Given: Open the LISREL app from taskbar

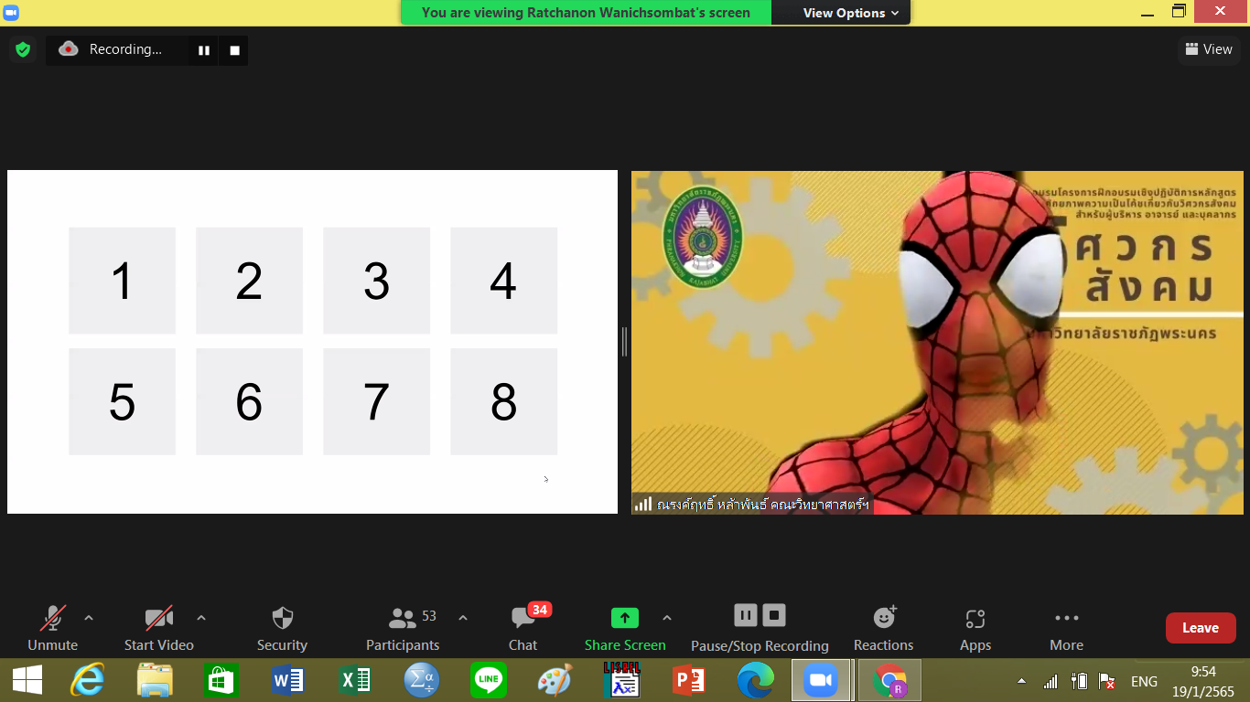Looking at the screenshot, I should 621,680.
